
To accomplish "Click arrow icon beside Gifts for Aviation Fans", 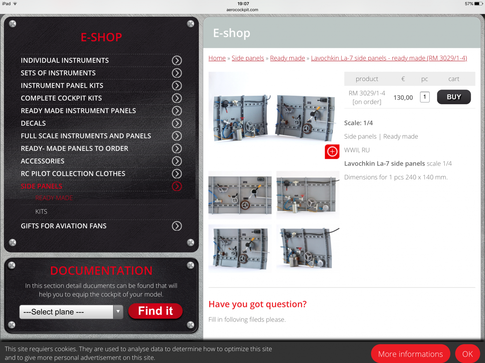I will click(177, 226).
